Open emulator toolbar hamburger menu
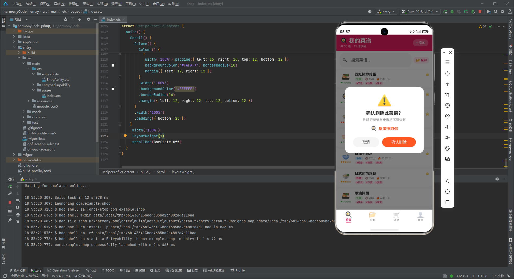The height and width of the screenshot is (279, 514). pos(447,62)
